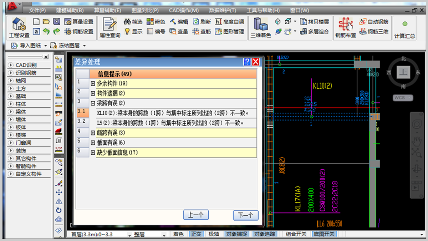The width and height of the screenshot is (428, 241).
Task: Open the 钢筋布置 rebar layout tool
Action: coord(346,25)
